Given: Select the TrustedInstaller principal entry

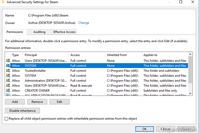Looking at the screenshot, I should pyautogui.click(x=35, y=71).
